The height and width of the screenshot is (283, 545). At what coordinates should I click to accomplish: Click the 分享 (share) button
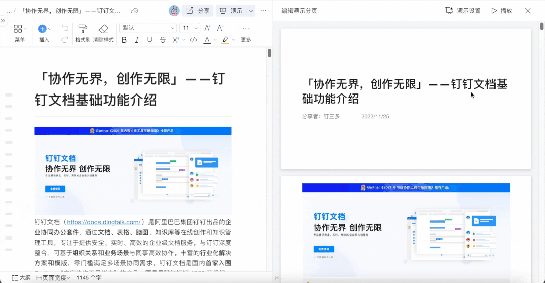click(197, 11)
